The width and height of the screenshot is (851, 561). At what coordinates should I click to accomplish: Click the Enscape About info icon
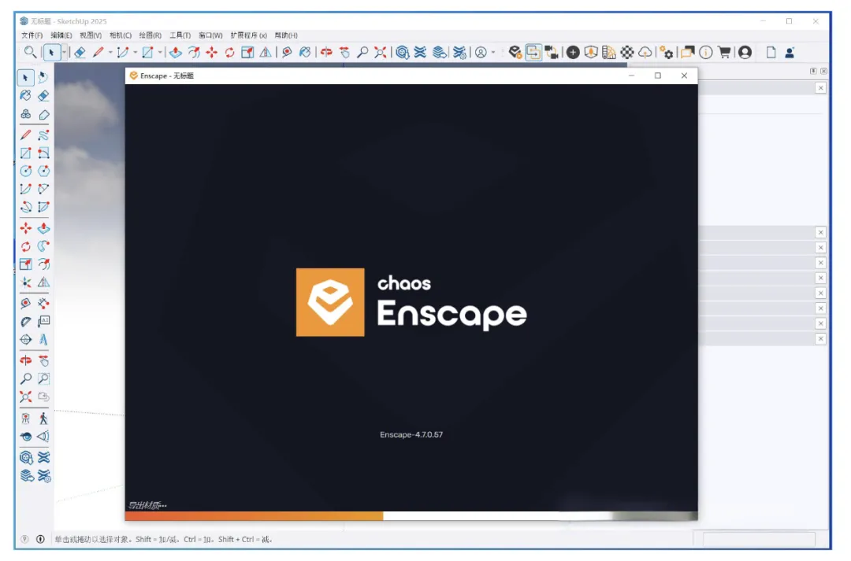[705, 52]
